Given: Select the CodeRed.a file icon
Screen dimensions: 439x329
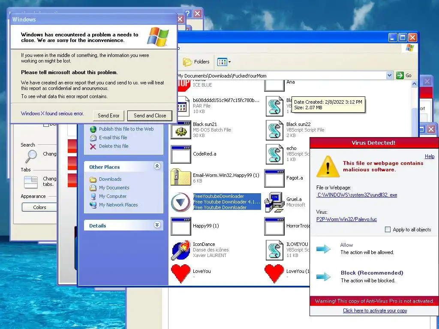Looking at the screenshot, I should coord(181,154).
